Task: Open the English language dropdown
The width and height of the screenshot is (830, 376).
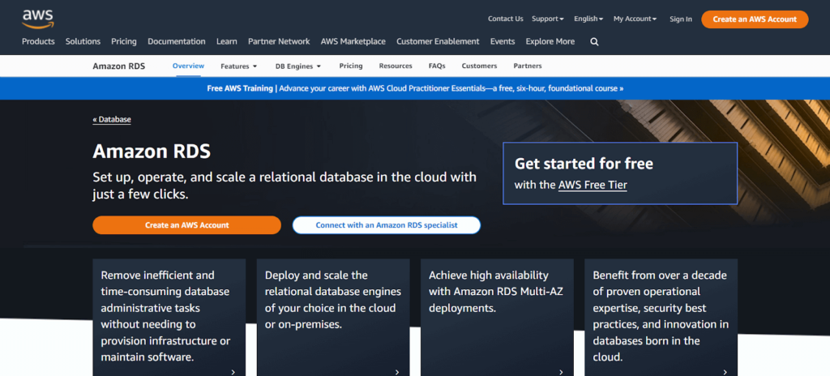Action: point(588,19)
